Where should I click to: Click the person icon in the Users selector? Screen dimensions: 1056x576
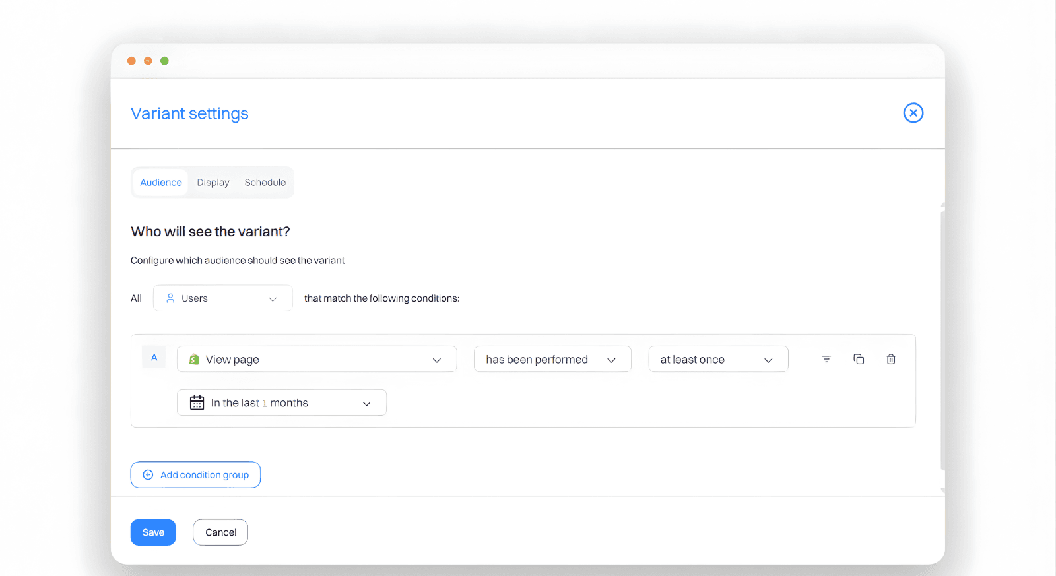170,298
